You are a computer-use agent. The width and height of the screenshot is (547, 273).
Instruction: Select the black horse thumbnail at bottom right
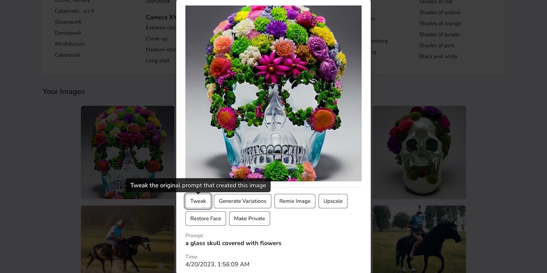click(419, 239)
